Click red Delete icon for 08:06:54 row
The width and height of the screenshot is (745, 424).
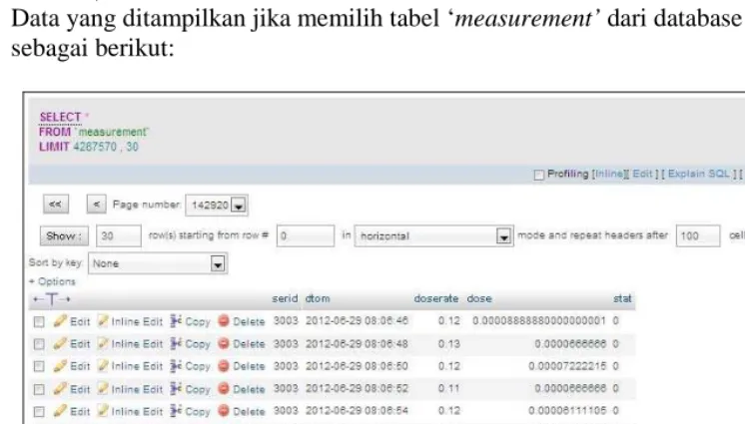click(224, 411)
